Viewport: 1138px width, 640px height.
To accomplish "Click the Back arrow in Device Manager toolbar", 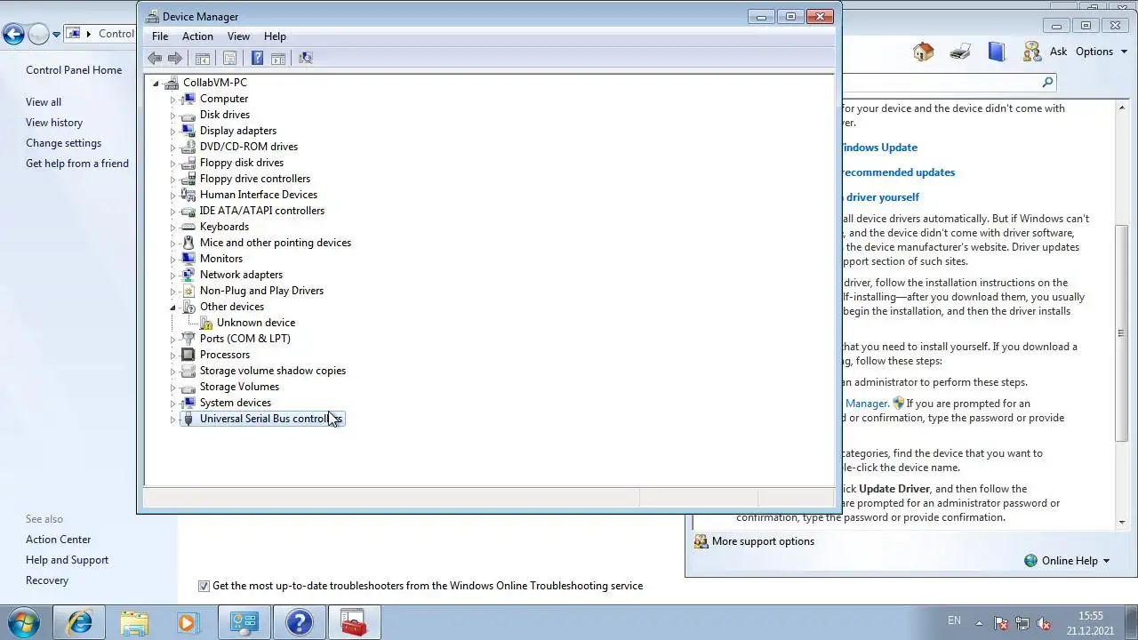I will (x=155, y=58).
